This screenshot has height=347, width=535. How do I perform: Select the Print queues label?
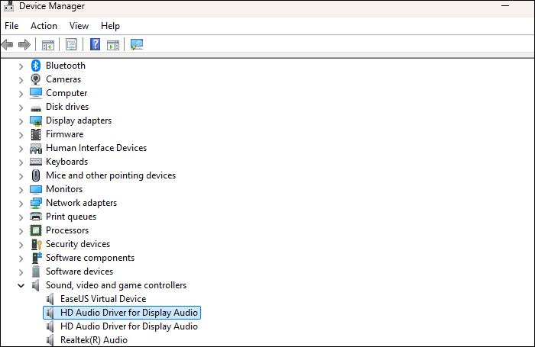[x=71, y=217]
